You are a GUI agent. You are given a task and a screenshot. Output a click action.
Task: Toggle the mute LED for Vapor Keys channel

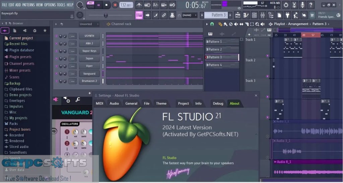tap(56, 51)
